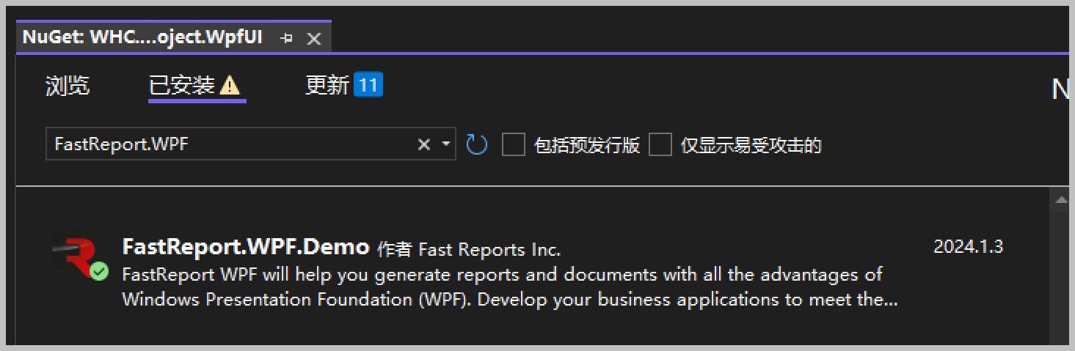1075x351 pixels.
Task: Pin the NuGet document tab
Action: click(x=287, y=39)
